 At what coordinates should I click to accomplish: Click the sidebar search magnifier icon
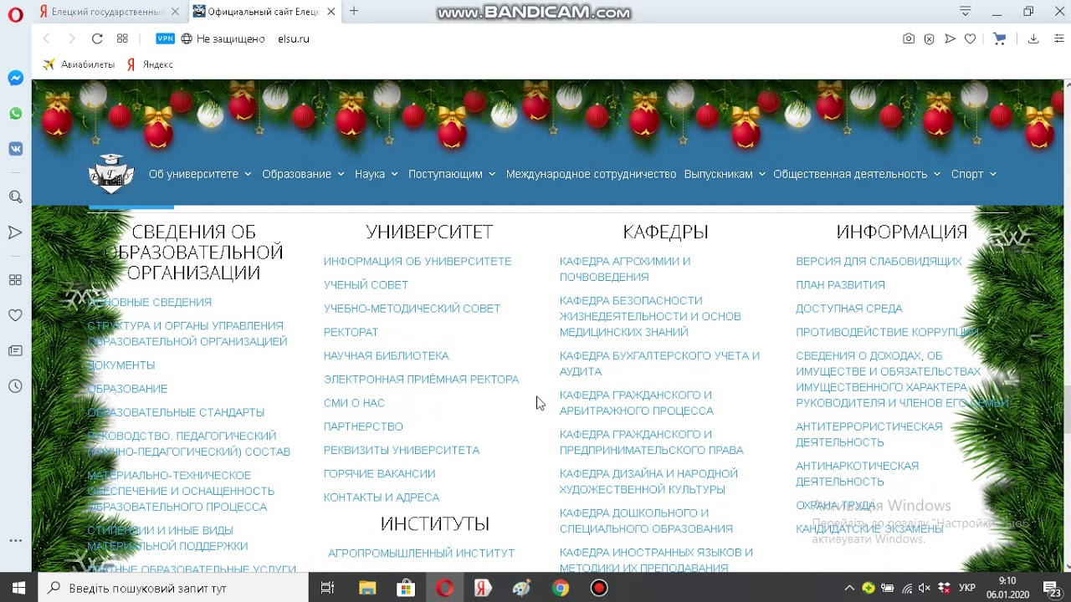tap(15, 196)
